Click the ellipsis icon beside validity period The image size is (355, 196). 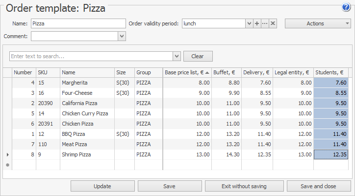pos(265,23)
